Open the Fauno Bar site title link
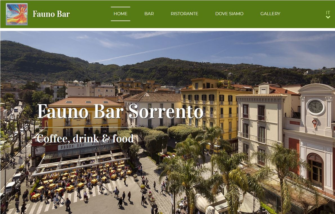 (51, 14)
